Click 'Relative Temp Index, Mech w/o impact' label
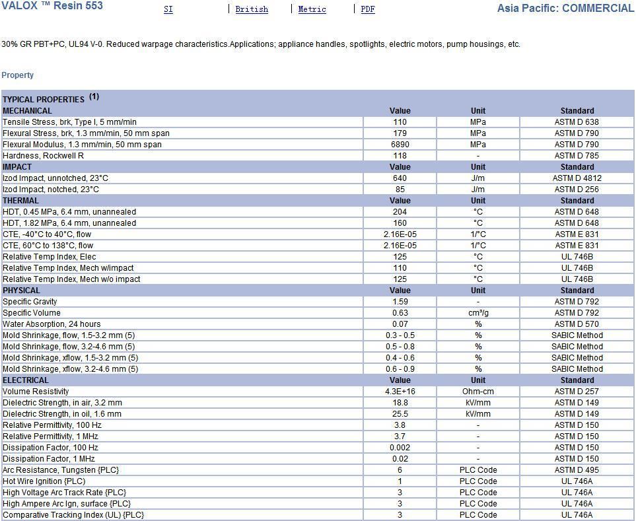The height and width of the screenshot is (521, 636). 71,279
